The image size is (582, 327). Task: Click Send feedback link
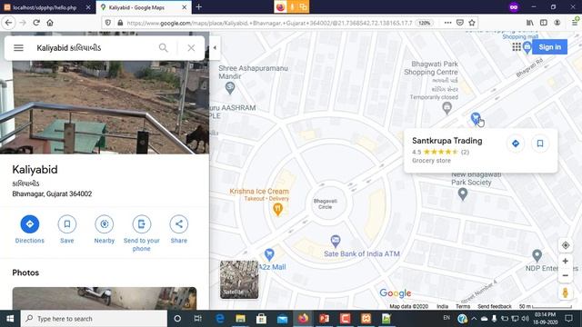pyautogui.click(x=495, y=306)
